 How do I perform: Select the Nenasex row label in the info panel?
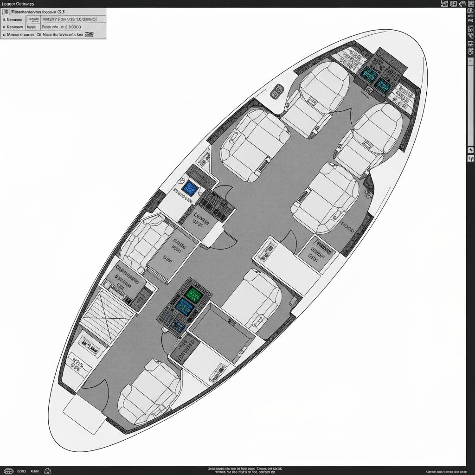[14, 19]
